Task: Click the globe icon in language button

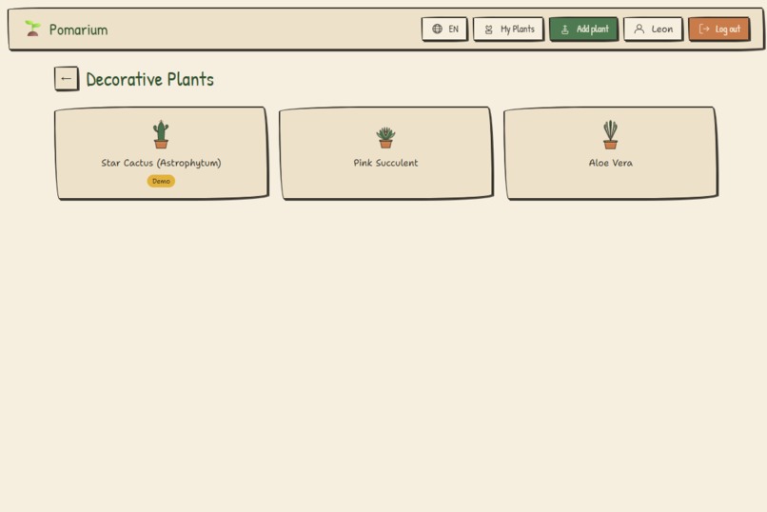Action: point(437,29)
